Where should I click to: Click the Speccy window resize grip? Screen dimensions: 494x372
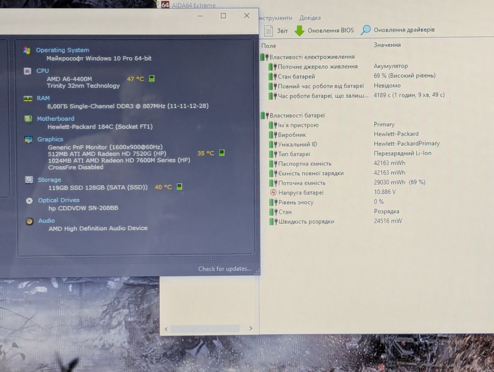(257, 272)
